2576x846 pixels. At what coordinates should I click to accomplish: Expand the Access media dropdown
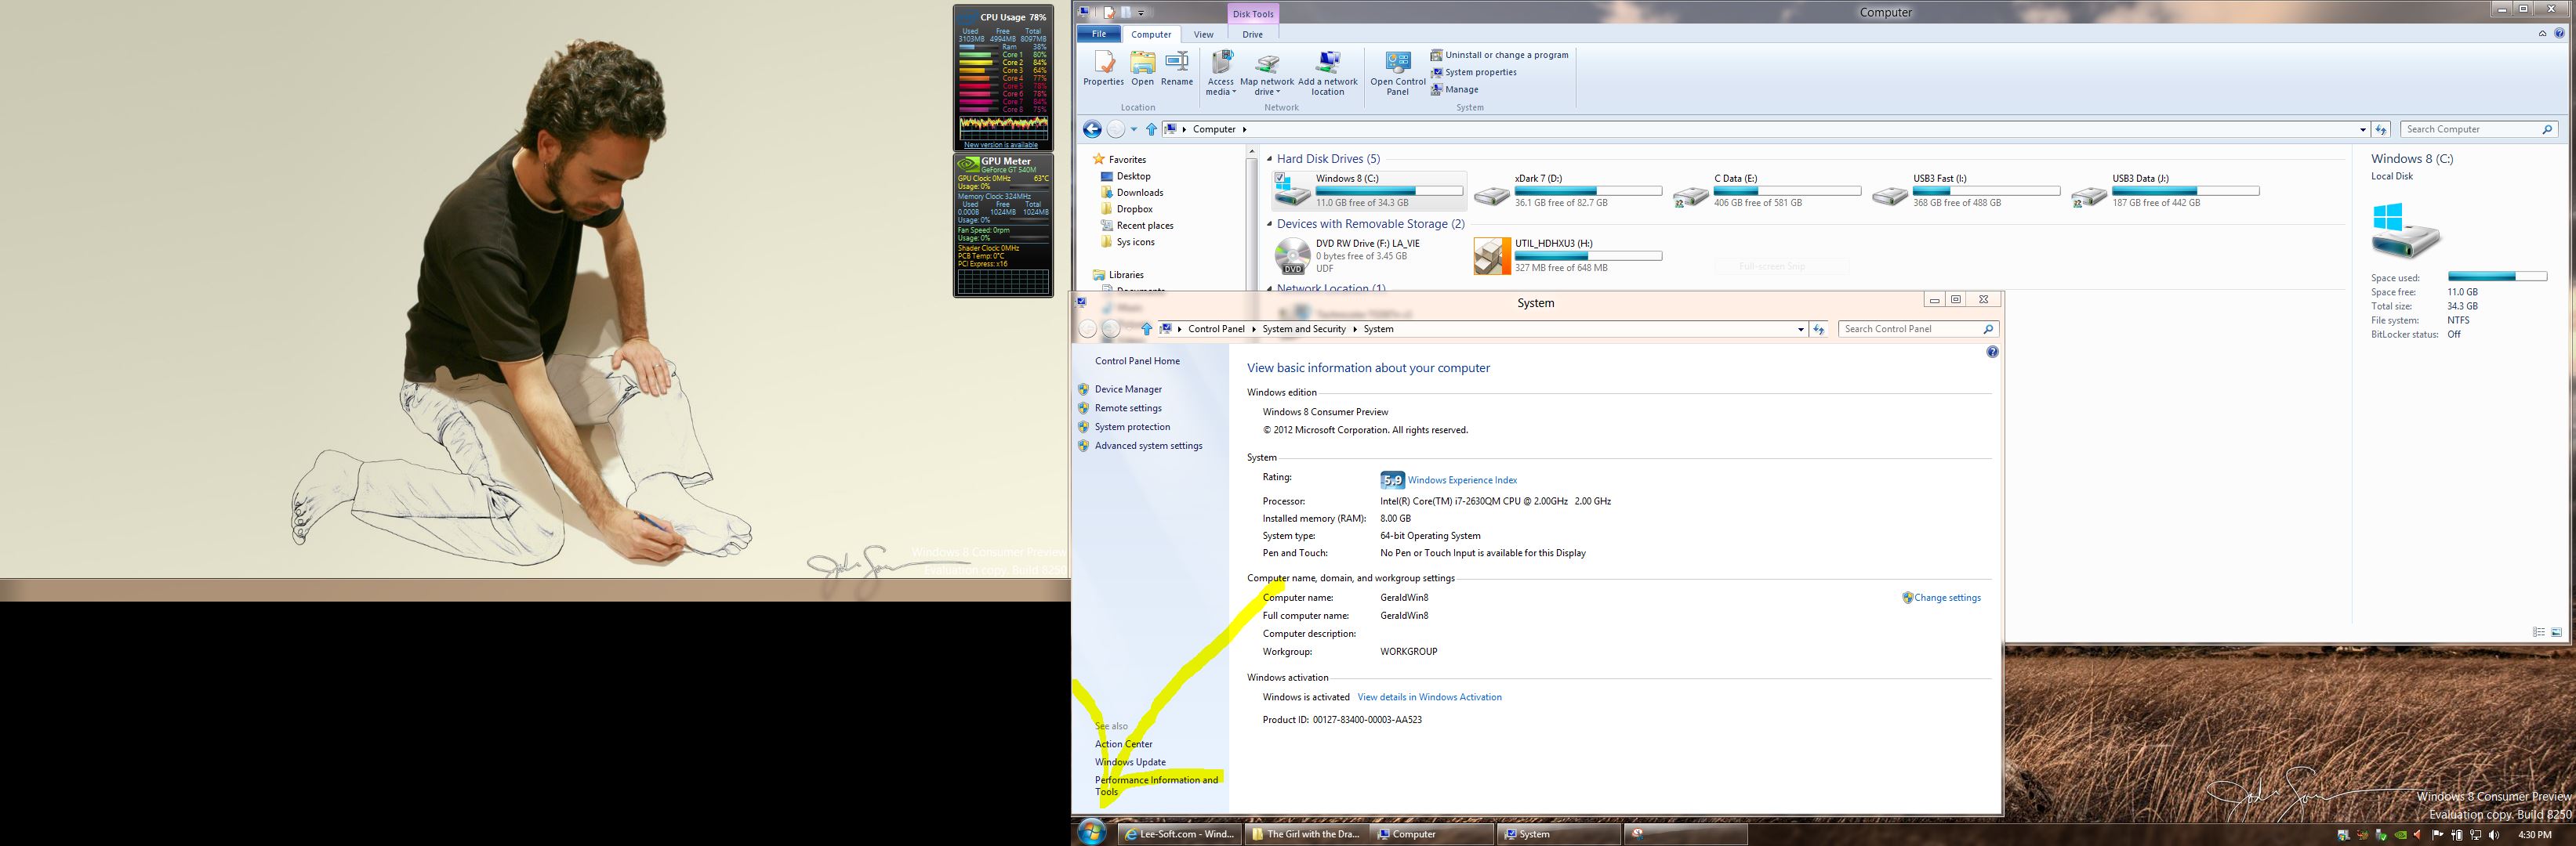coord(1235,92)
